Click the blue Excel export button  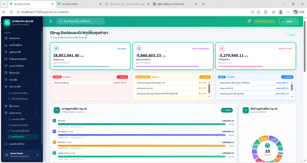(x=287, y=77)
